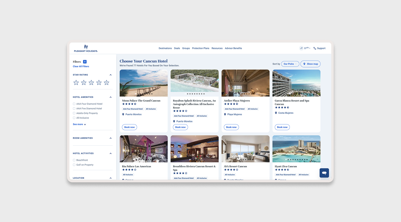Viewport: 401px width, 222px height.
Task: Click the Atelier Playa Mujeres hotel title
Action: click(237, 101)
